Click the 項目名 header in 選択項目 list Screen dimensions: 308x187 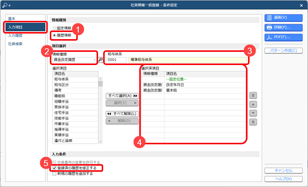pyautogui.click(x=75, y=74)
